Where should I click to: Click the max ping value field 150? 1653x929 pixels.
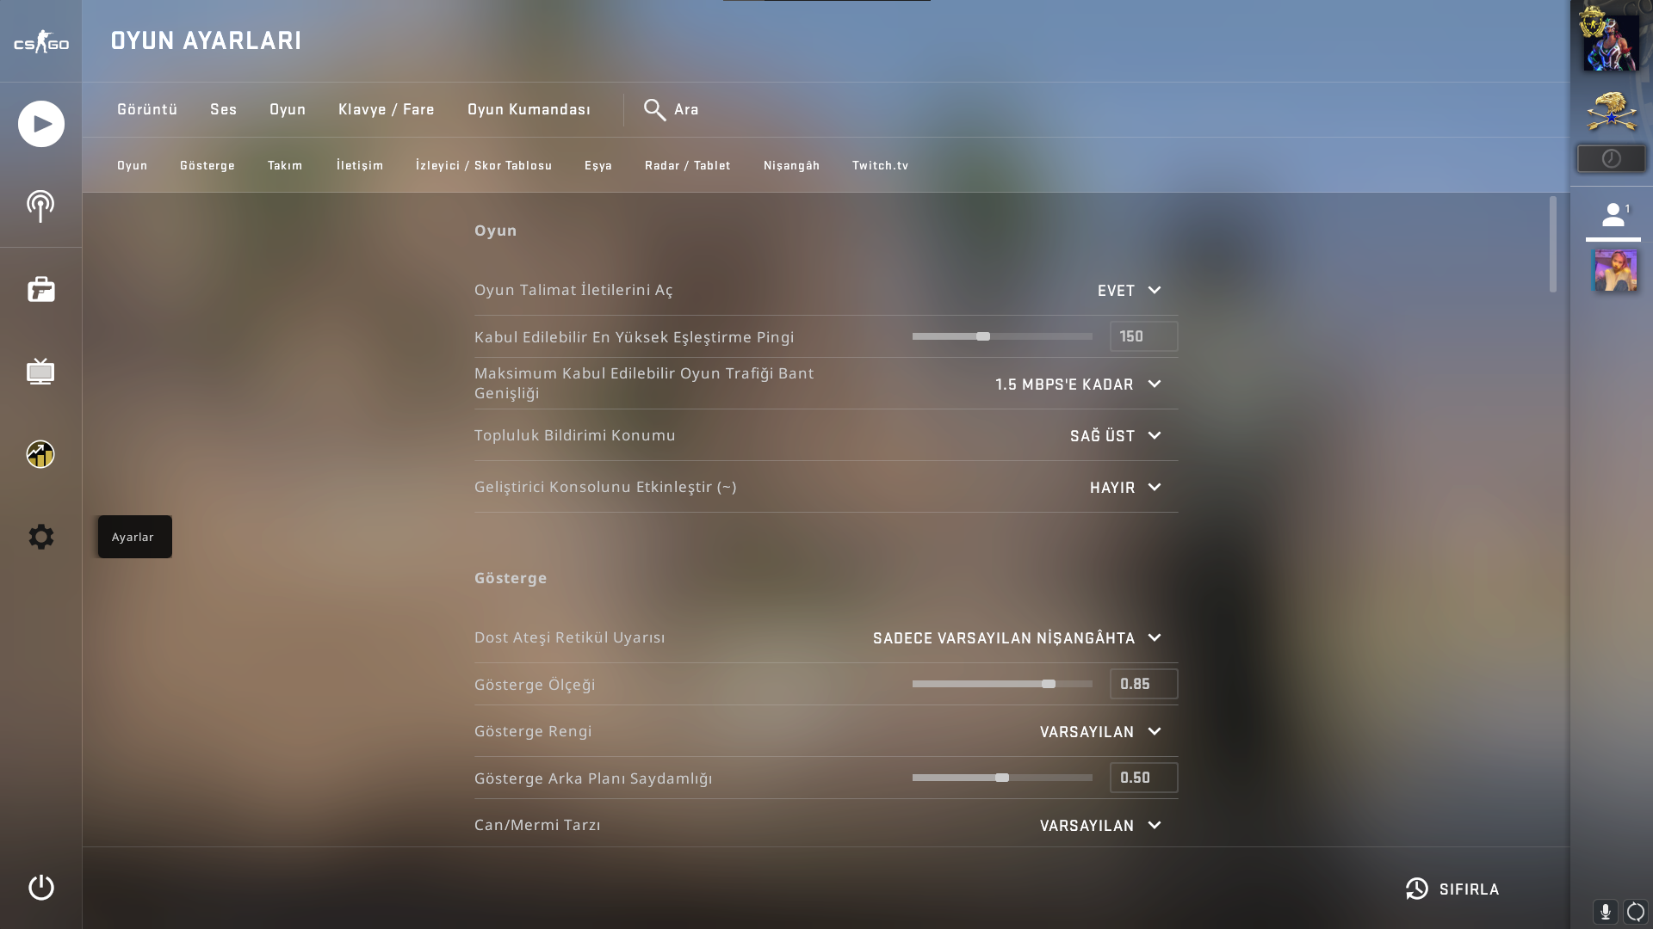pos(1143,336)
